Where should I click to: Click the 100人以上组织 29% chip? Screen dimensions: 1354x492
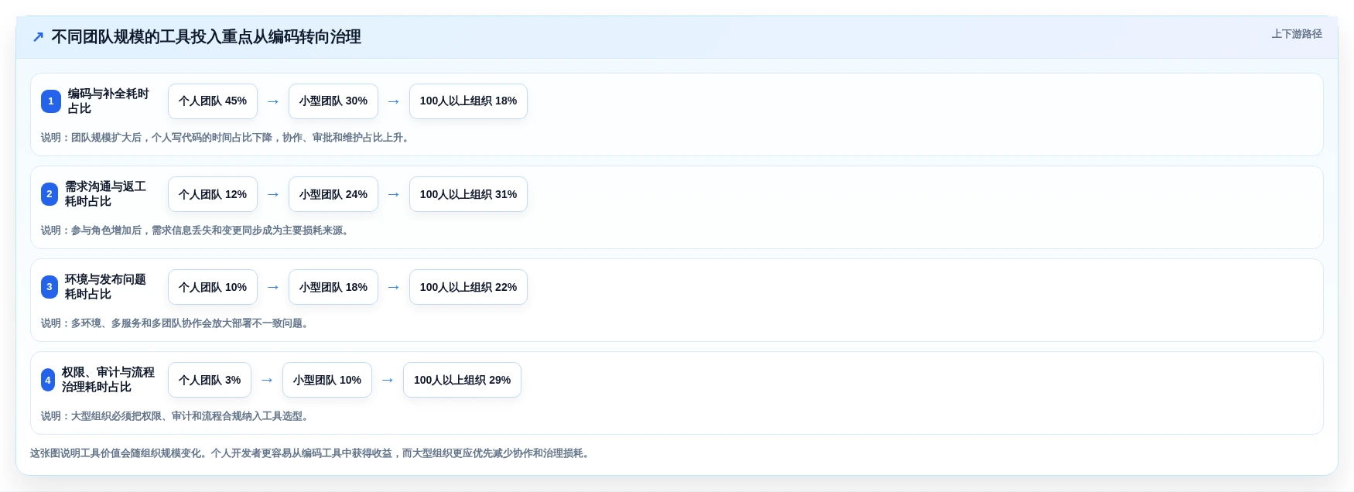[x=462, y=380]
